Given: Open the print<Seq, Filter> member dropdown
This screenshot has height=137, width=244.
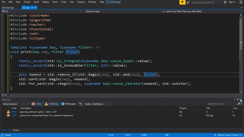Looking at the screenshot, I should click(241, 11).
